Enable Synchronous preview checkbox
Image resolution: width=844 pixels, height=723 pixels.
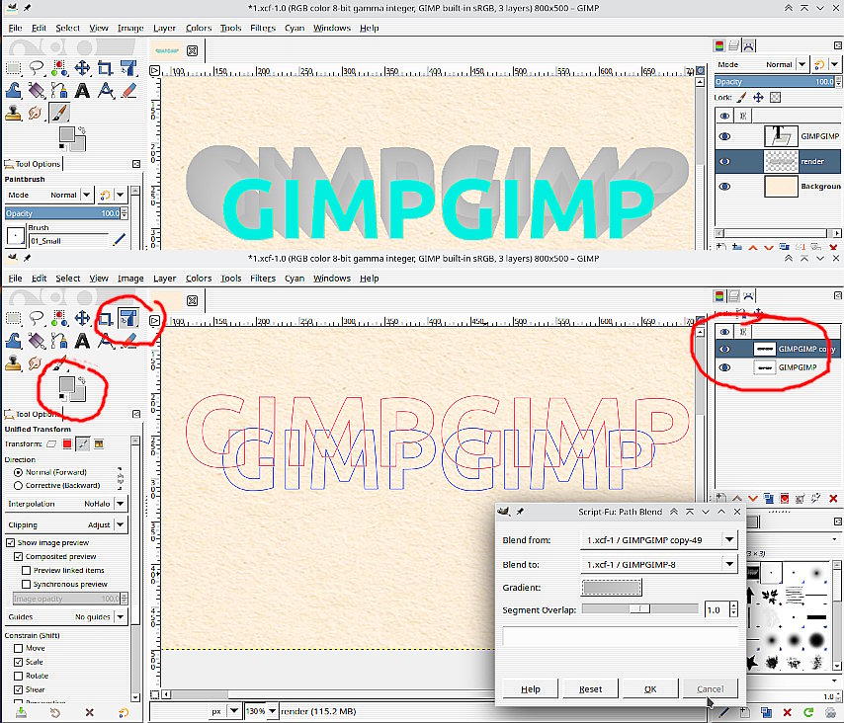click(26, 584)
